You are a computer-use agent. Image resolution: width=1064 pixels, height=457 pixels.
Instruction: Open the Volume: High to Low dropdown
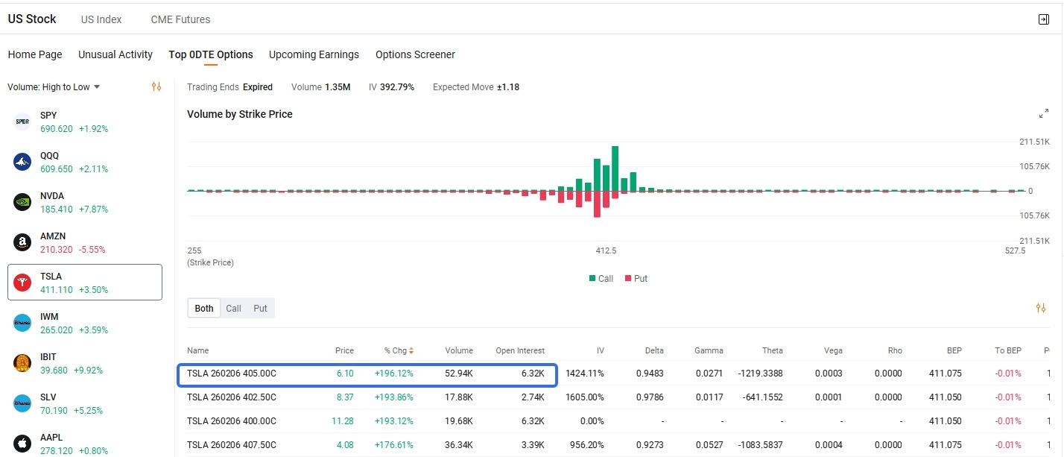click(x=54, y=87)
